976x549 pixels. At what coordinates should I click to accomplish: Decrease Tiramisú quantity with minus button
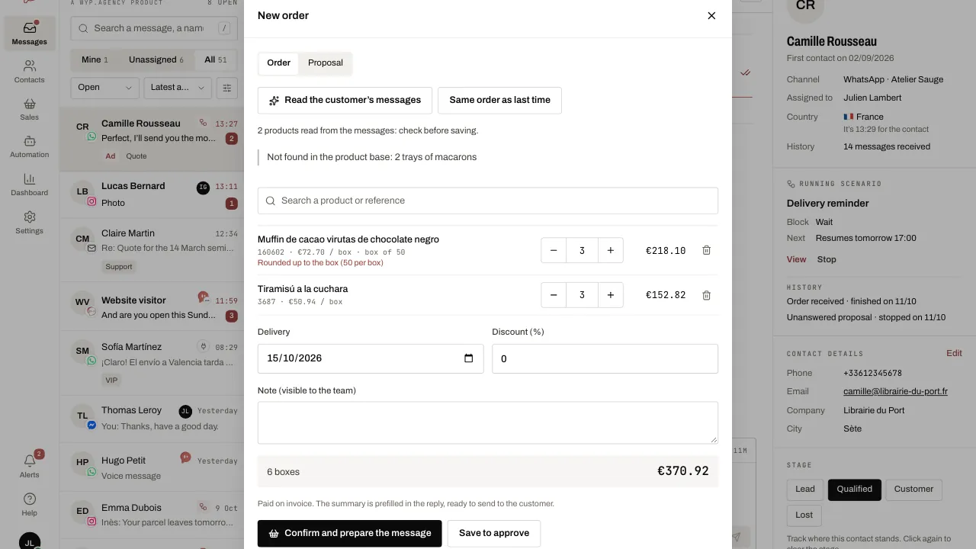click(x=554, y=295)
